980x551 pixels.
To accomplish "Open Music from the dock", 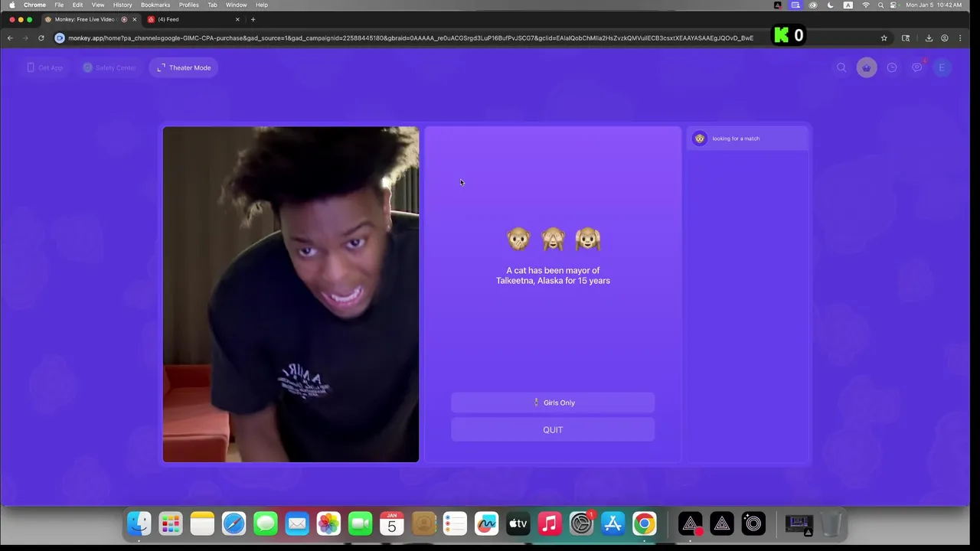I will [x=549, y=523].
